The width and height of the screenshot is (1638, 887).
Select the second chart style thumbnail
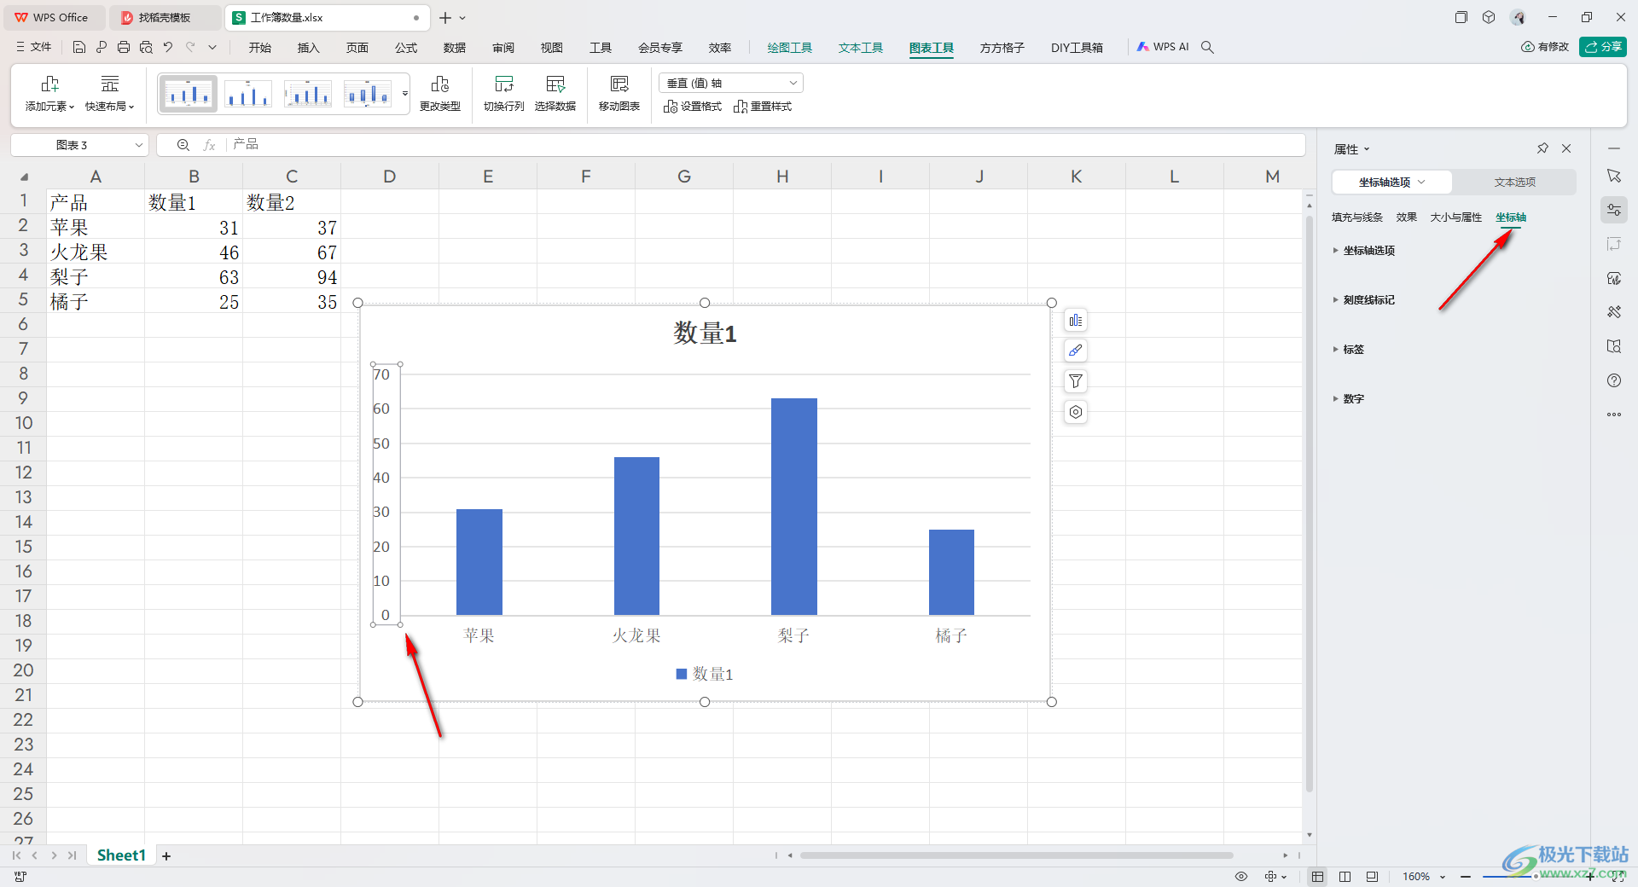pyautogui.click(x=248, y=93)
